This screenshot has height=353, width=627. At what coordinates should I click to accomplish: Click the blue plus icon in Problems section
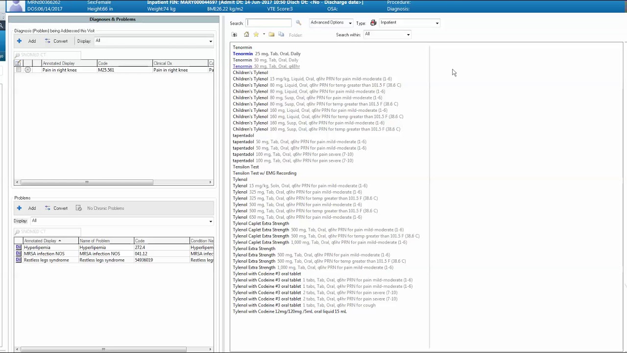19,208
